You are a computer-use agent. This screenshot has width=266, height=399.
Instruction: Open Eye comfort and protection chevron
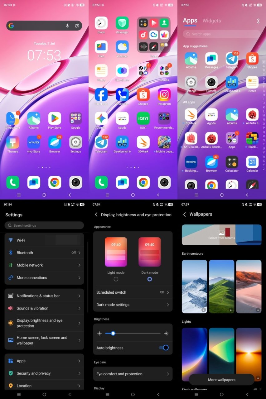[168, 374]
